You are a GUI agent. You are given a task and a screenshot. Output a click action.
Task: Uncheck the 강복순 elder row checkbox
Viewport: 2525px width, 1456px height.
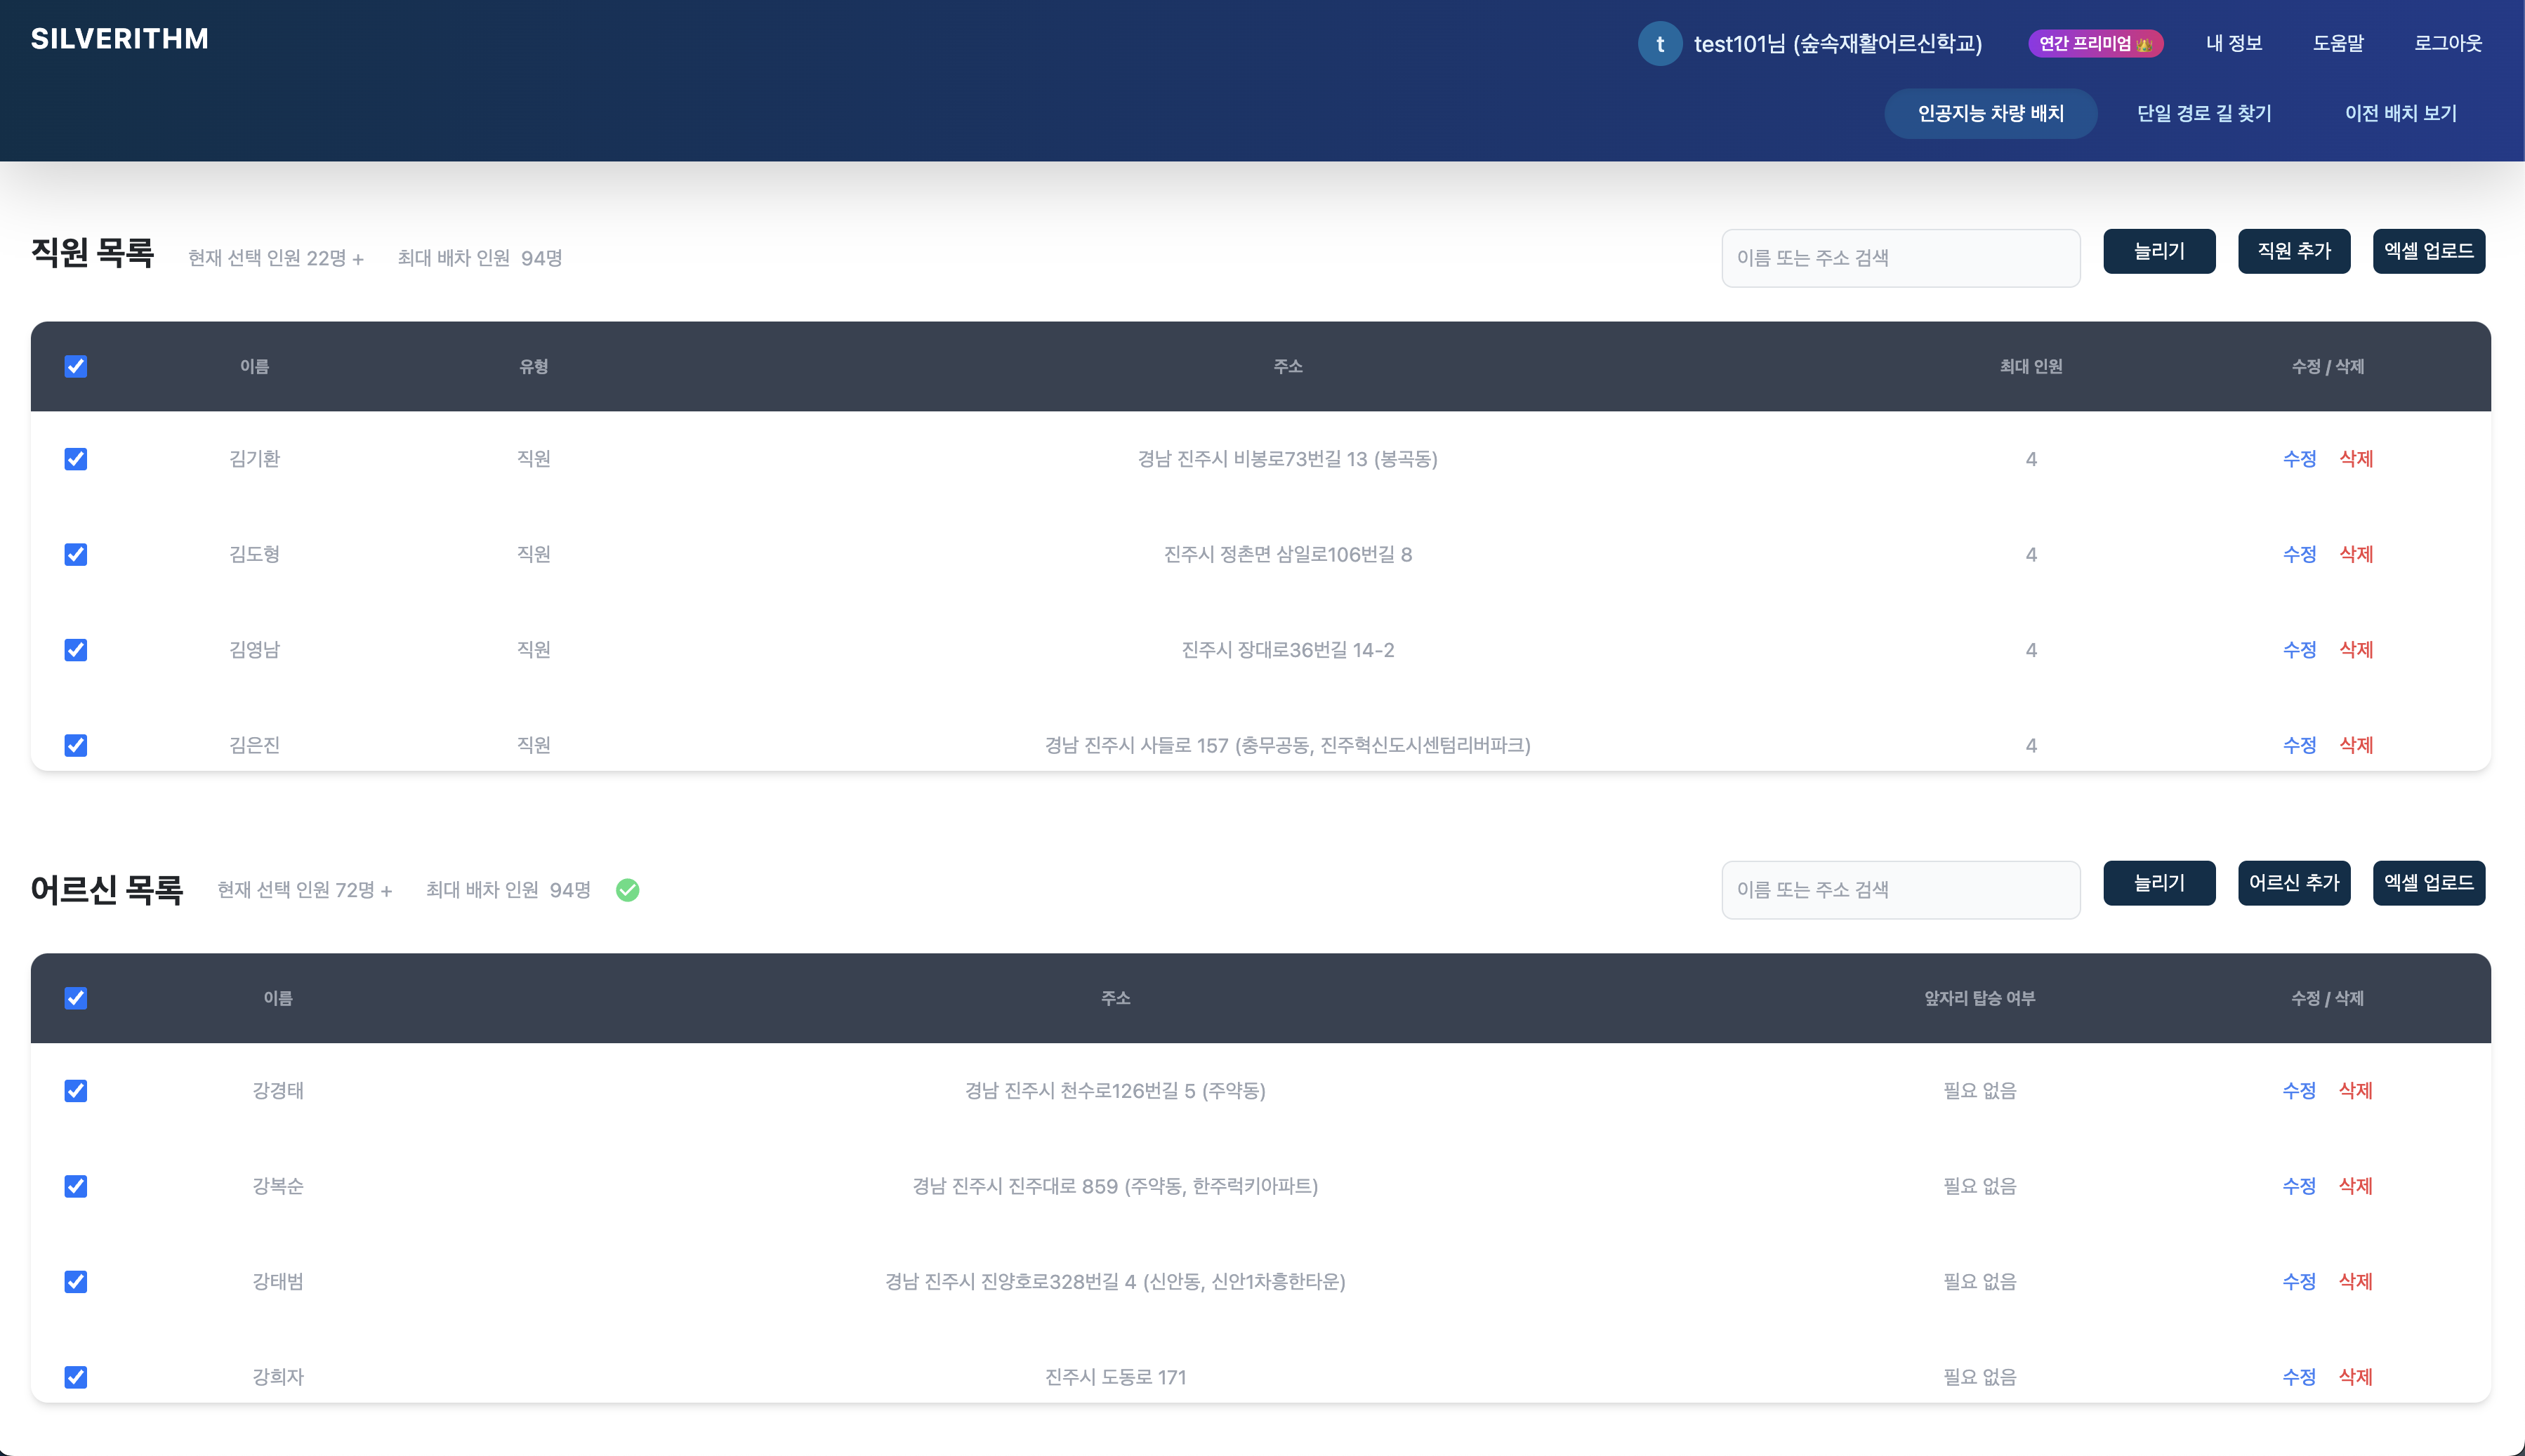(76, 1186)
